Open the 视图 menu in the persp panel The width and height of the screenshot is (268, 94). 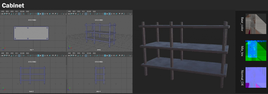(x=69, y=11)
